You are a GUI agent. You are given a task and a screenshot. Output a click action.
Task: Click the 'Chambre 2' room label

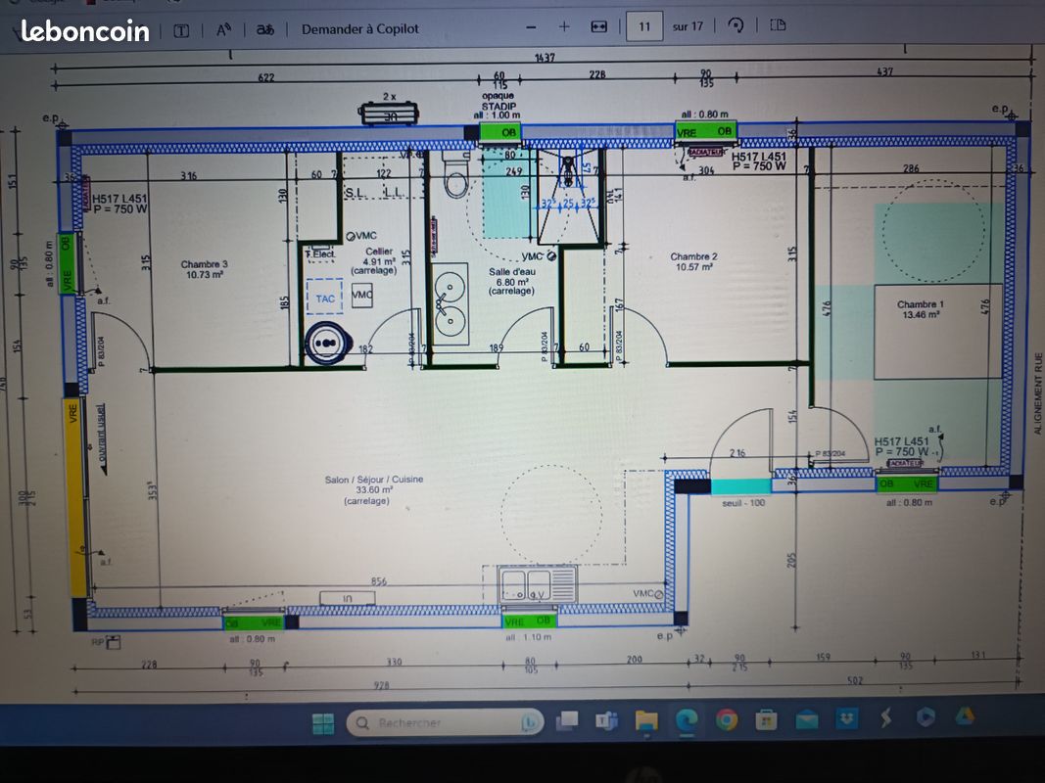pos(693,256)
